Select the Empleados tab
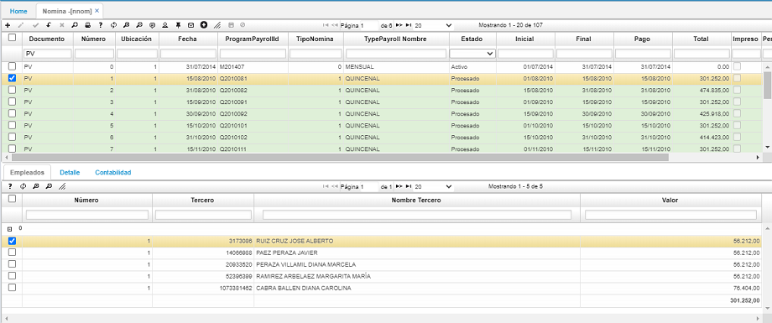 (27, 173)
